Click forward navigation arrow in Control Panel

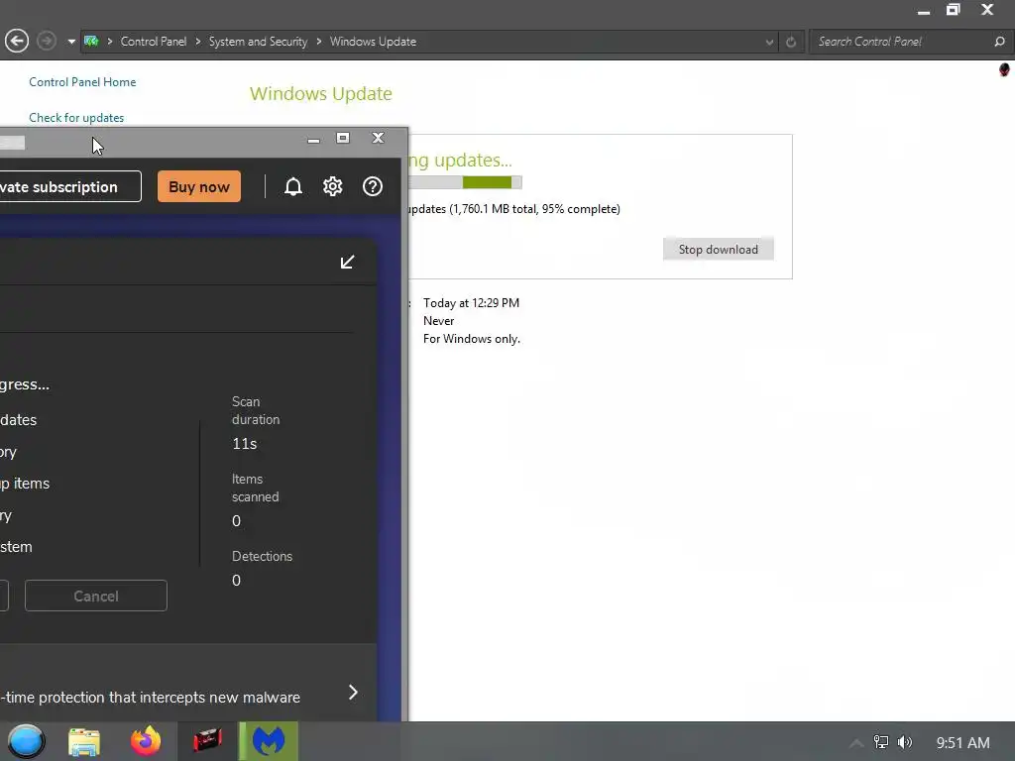point(46,42)
